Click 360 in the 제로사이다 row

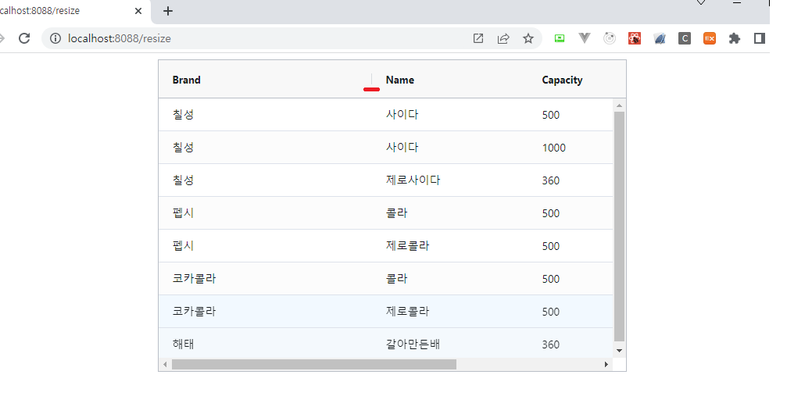(x=551, y=180)
